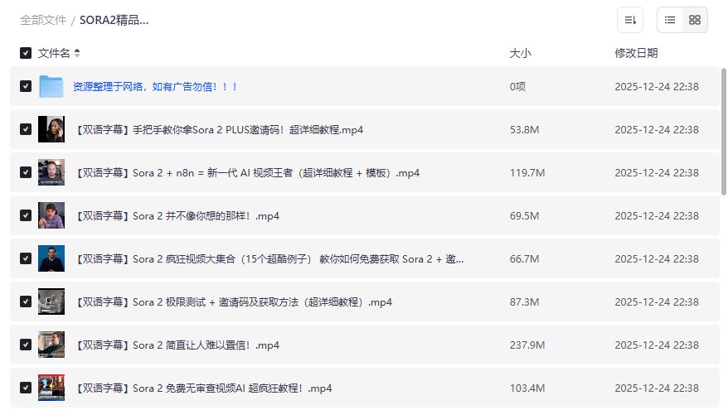
Task: Open file Sora 2 简直让人难以置信.mp4
Action: tap(177, 345)
